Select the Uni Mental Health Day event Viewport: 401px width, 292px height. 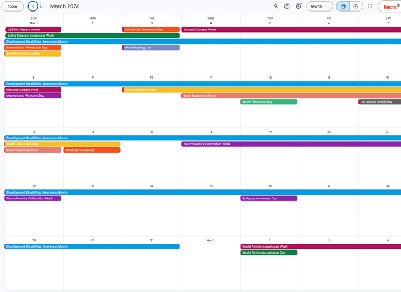point(379,102)
